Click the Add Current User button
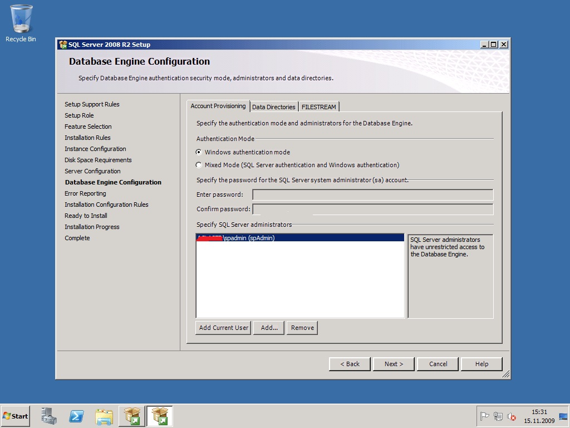 [x=223, y=328]
